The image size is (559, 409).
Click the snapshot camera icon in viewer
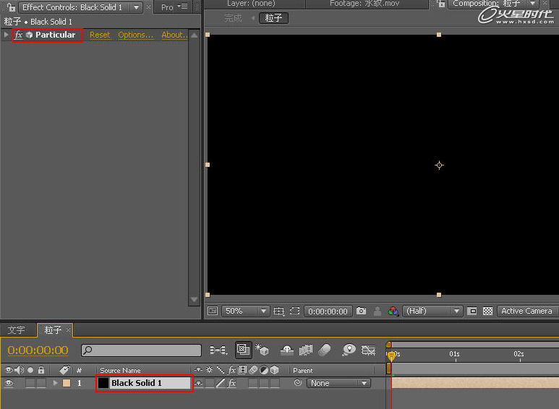pos(362,311)
